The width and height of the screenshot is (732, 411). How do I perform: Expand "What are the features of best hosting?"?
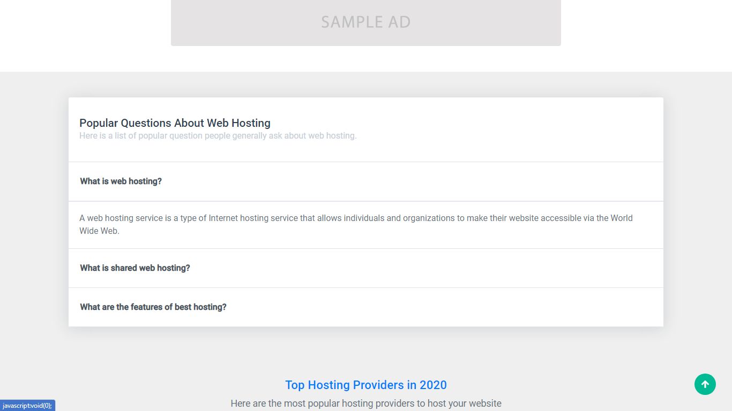[x=153, y=307]
